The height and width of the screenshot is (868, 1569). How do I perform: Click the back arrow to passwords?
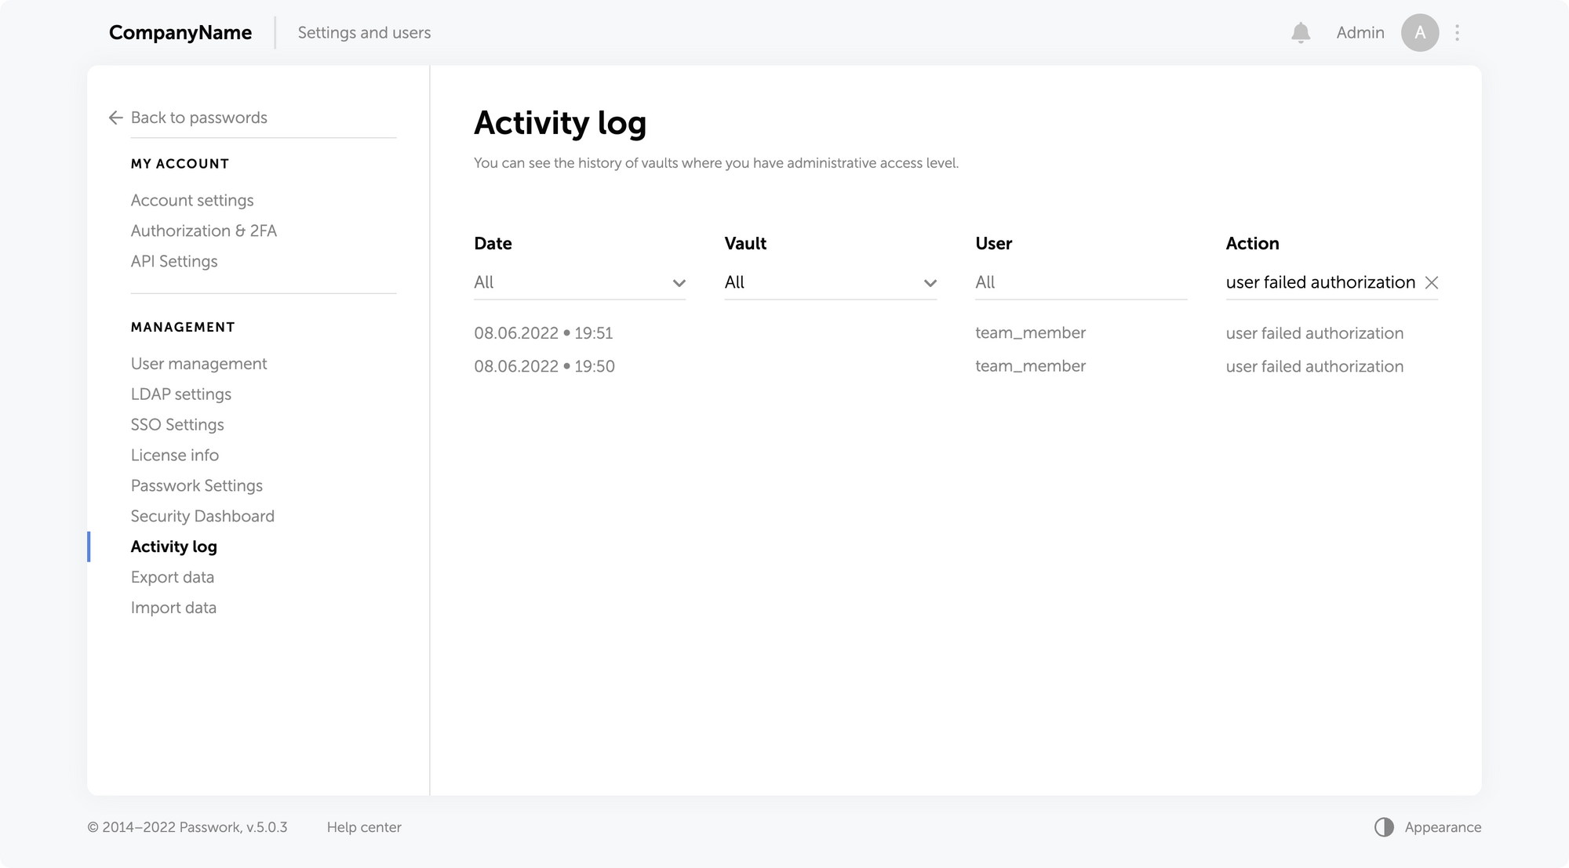116,118
